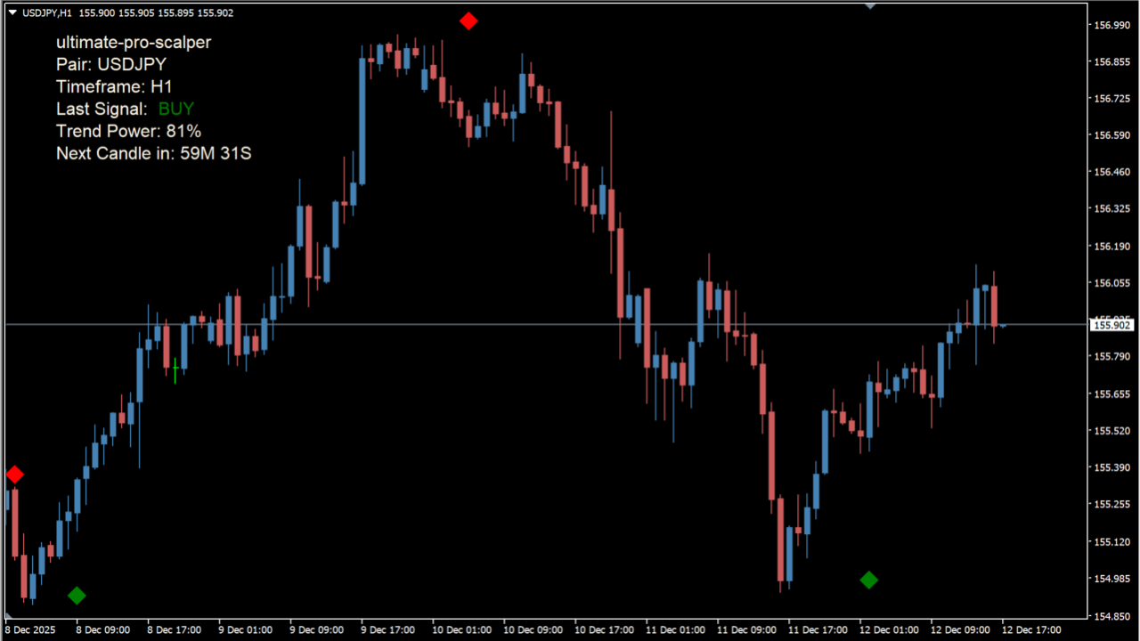Select the green buy diamond near 12 Dec 01:00
The image size is (1140, 641).
pos(868,580)
